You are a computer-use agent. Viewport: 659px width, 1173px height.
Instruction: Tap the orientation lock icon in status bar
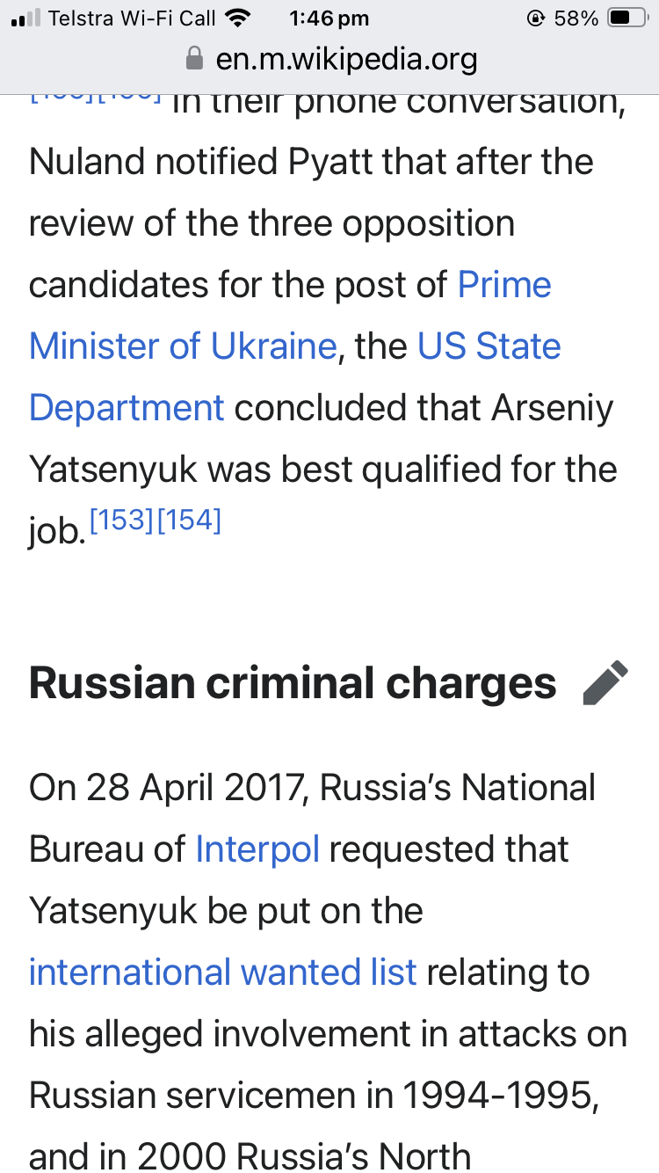(x=535, y=18)
